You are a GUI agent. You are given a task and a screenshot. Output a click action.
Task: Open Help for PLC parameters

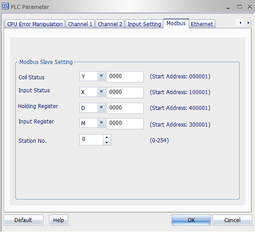pos(59,220)
